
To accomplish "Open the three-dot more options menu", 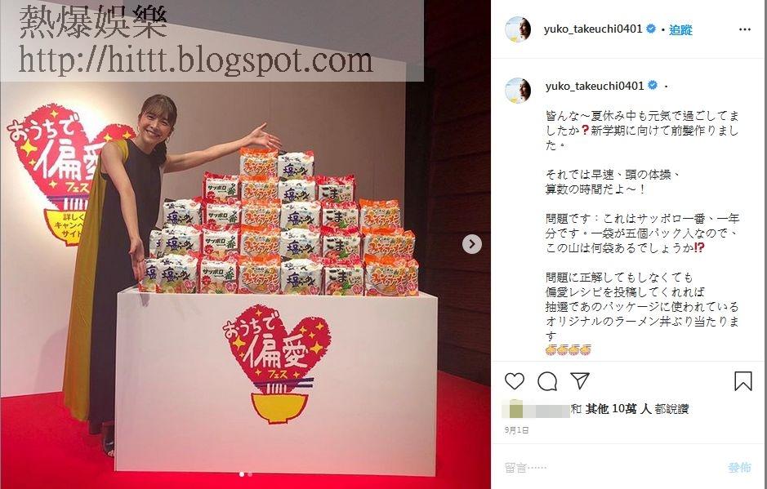I will pos(744,29).
